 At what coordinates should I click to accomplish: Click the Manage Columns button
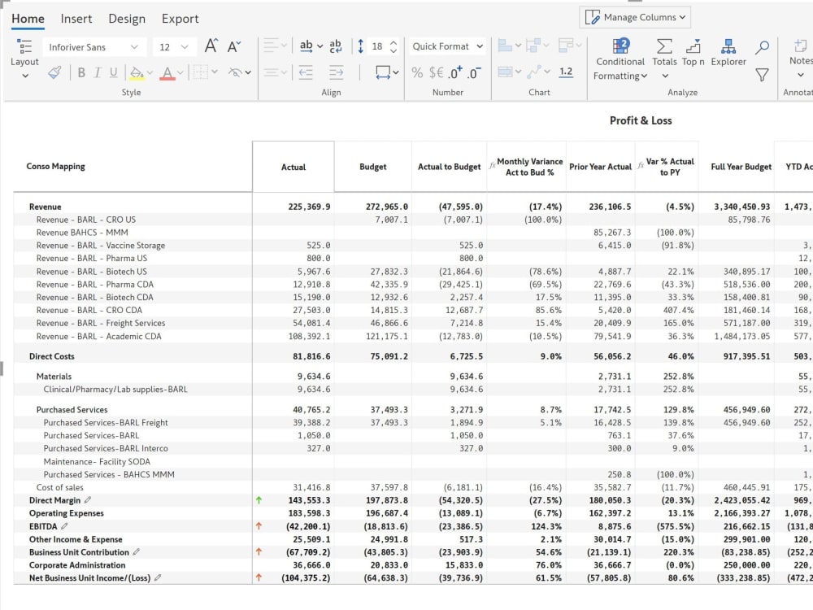(634, 17)
